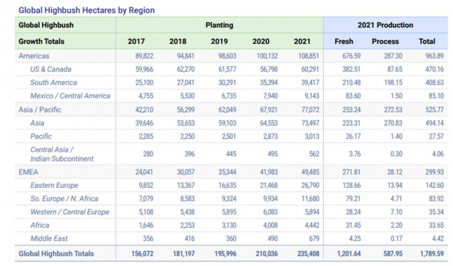This screenshot has width=453, height=266.
Task: Click South America 2019 value '30,291'
Action: (x=227, y=83)
